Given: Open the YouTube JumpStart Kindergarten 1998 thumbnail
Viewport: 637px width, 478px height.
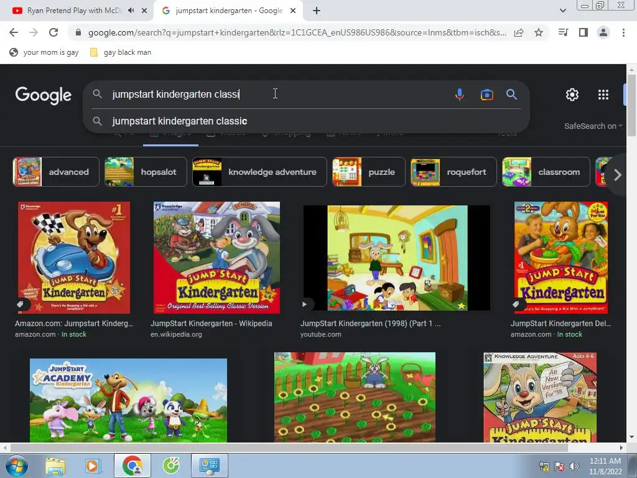Looking at the screenshot, I should [x=397, y=258].
